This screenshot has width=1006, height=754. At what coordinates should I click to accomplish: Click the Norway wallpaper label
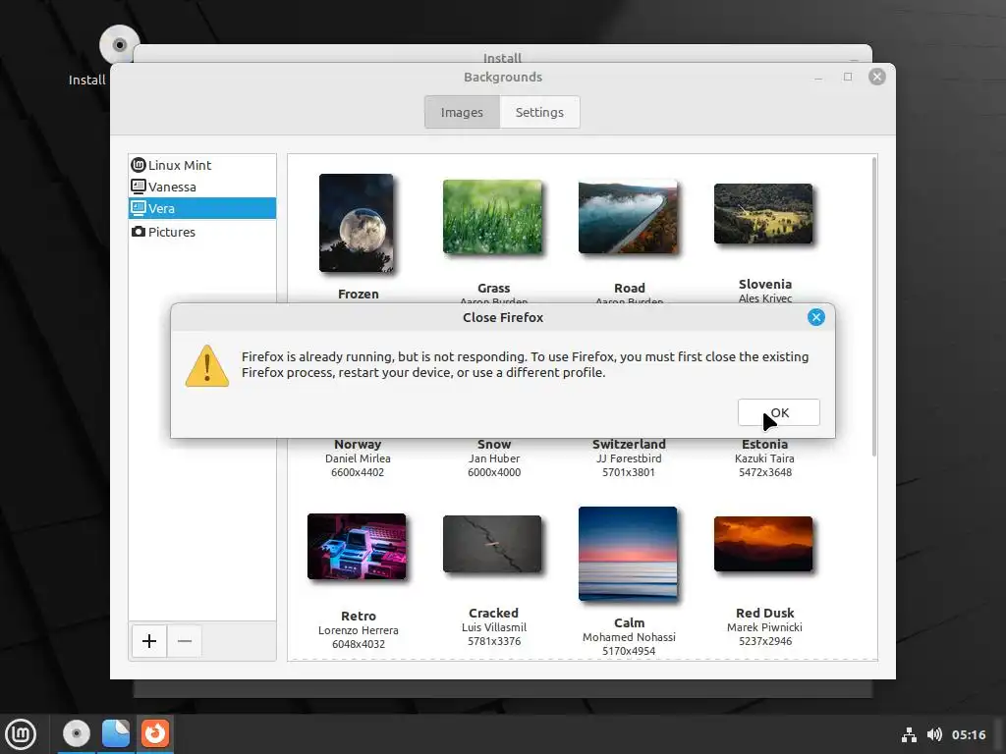(358, 445)
